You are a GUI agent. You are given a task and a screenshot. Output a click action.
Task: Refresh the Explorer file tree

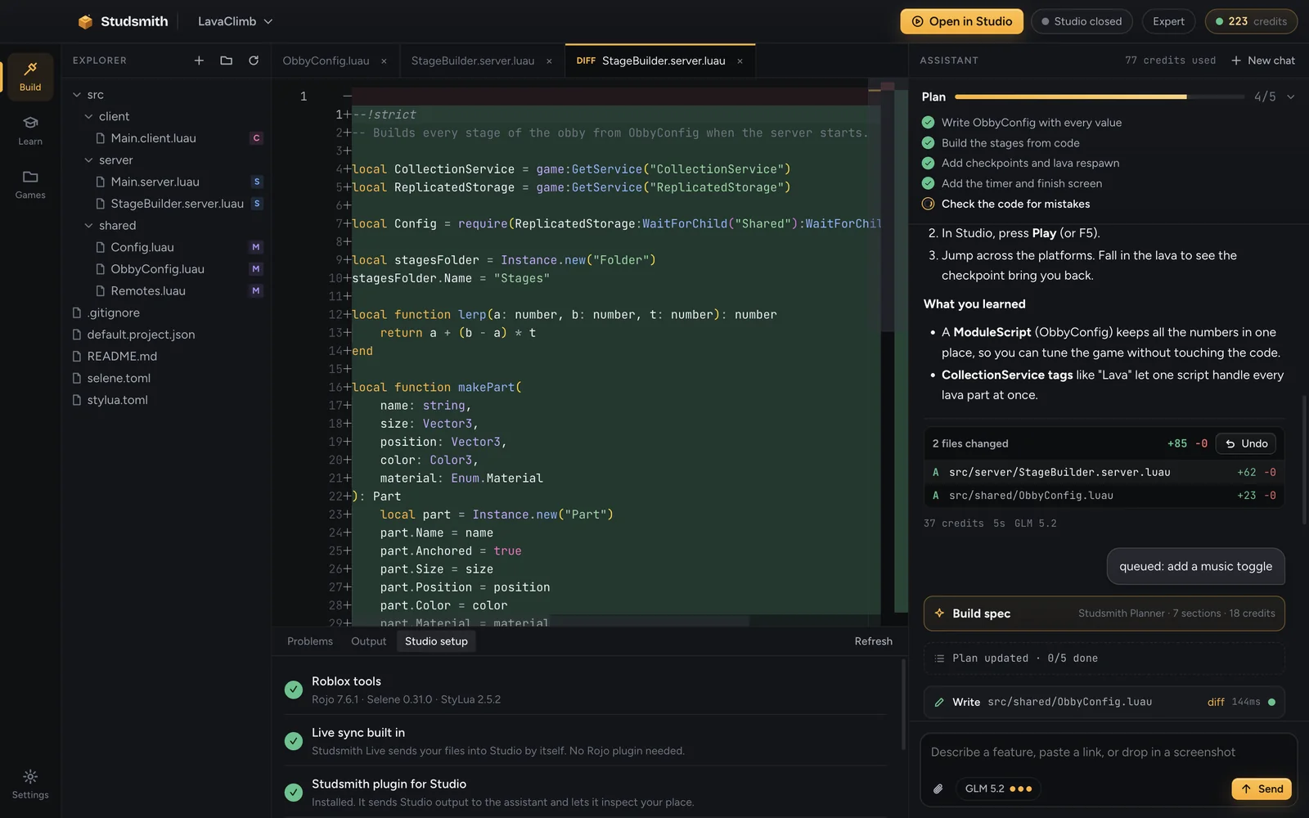(x=254, y=61)
